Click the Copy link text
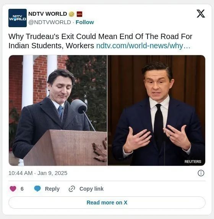The image size is (214, 219). (x=91, y=189)
